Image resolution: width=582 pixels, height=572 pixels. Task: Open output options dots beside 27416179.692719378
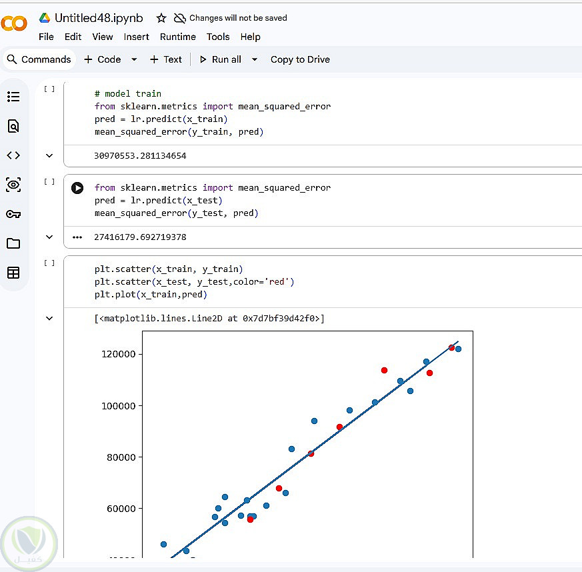coord(77,237)
